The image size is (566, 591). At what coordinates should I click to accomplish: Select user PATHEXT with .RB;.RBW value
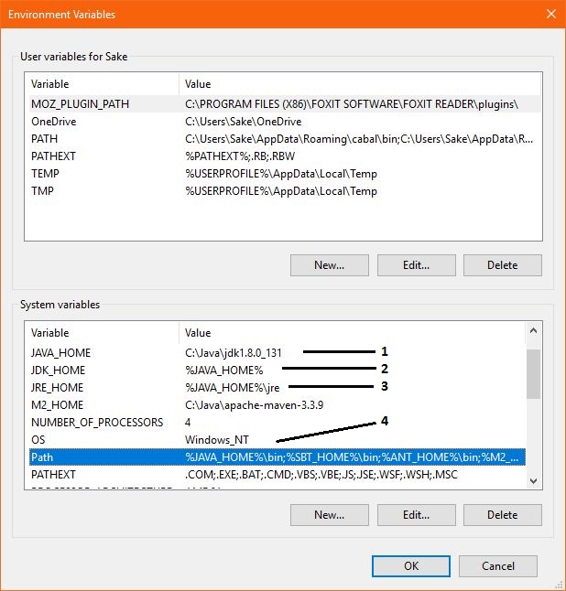(x=285, y=156)
